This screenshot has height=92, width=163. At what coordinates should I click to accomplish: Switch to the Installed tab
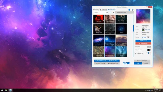coord(103,10)
